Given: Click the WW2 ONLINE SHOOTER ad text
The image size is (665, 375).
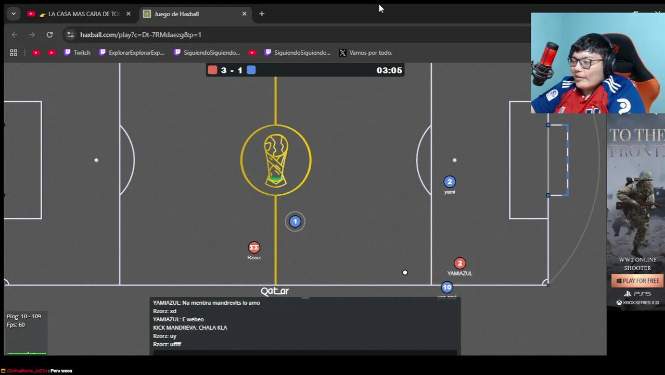Looking at the screenshot, I should (x=637, y=264).
